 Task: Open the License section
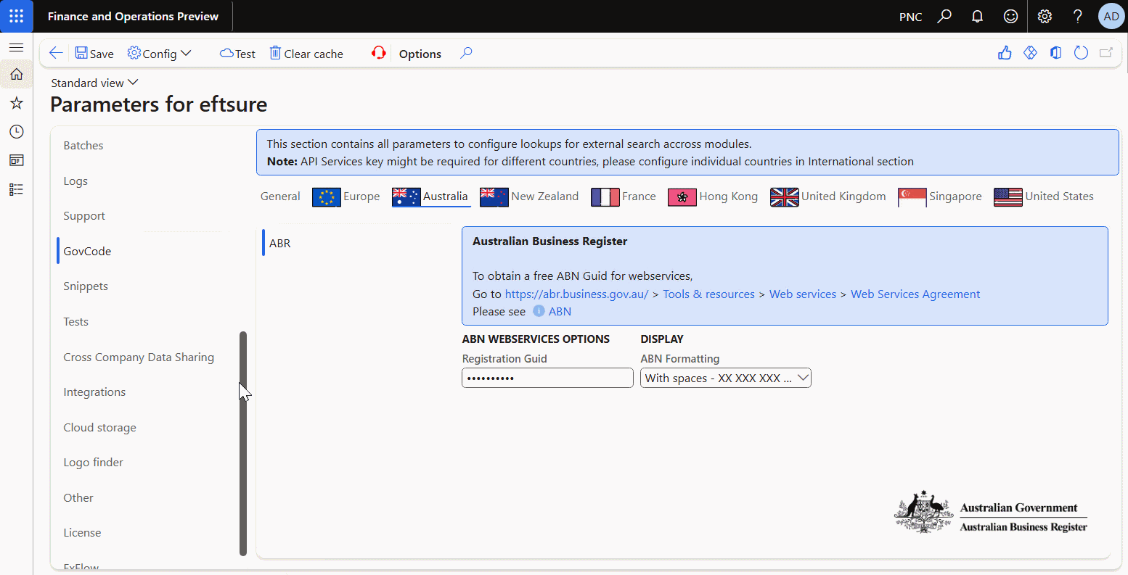[x=82, y=533]
